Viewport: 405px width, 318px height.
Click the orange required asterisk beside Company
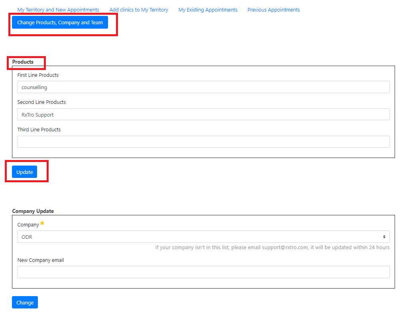pyautogui.click(x=43, y=223)
